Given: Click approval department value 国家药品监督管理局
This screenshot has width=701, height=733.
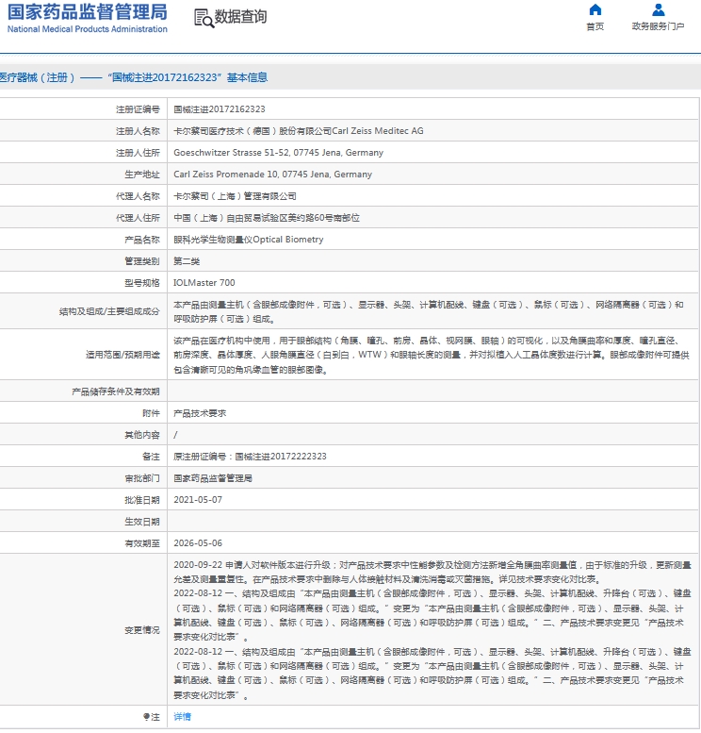Looking at the screenshot, I should [x=213, y=478].
